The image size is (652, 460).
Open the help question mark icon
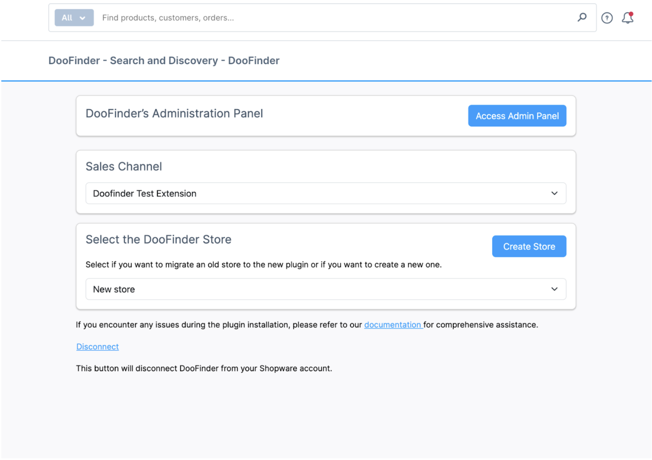pyautogui.click(x=607, y=18)
